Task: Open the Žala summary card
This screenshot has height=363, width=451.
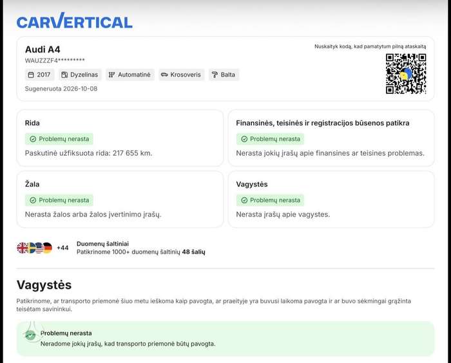Action: pyautogui.click(x=120, y=199)
